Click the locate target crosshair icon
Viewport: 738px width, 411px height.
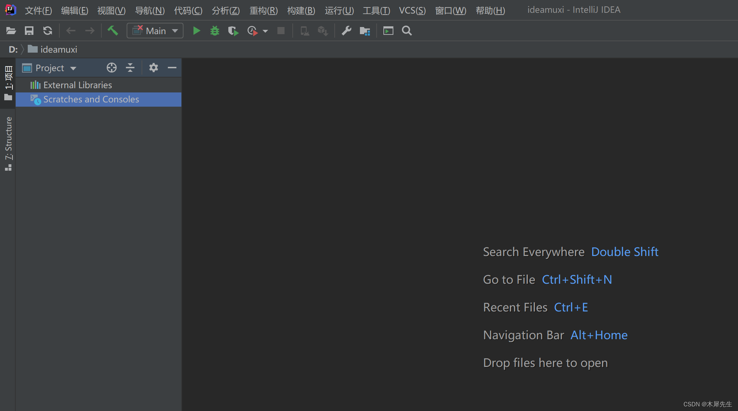[112, 68]
